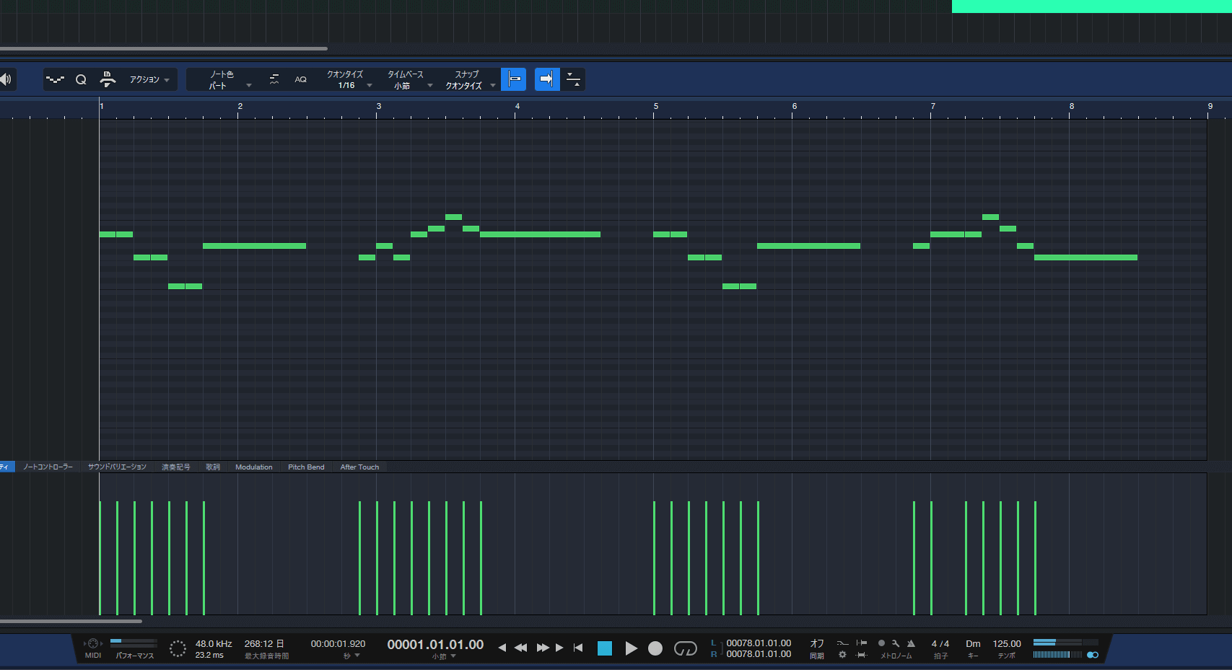Select the Modulation tab
The image size is (1232, 670).
[x=254, y=467]
